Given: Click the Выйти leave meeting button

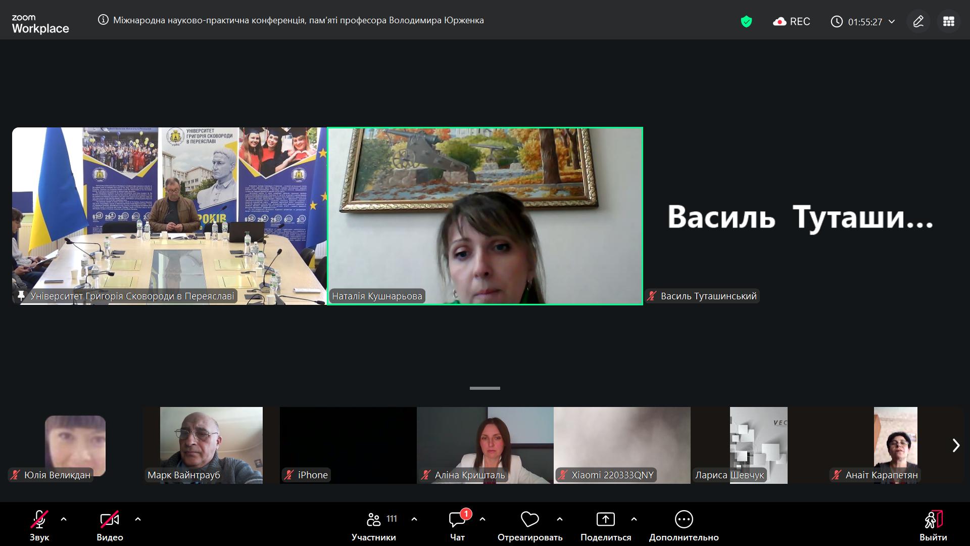Looking at the screenshot, I should 933,526.
